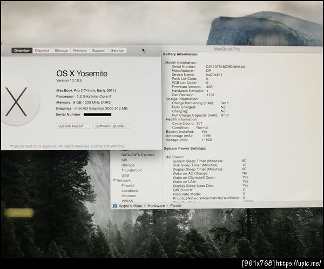Click System Power Settings heading
This screenshot has height=269, width=324.
click(185, 149)
